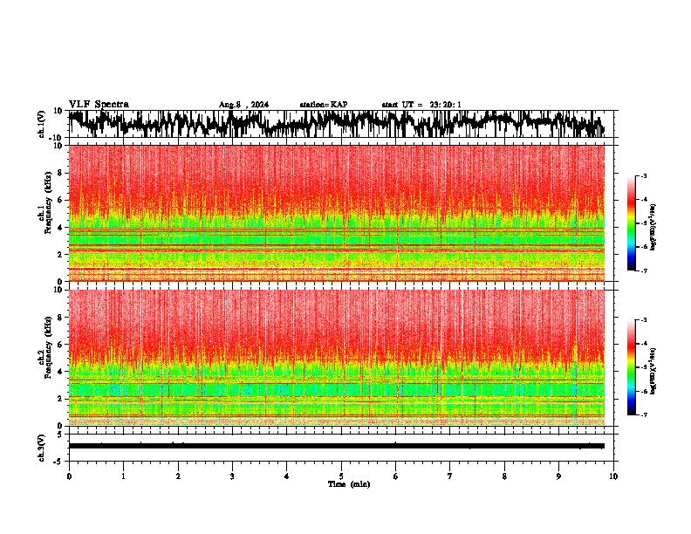
Task: Click the ch.1 frequency tick "6"
Action: coord(61,200)
